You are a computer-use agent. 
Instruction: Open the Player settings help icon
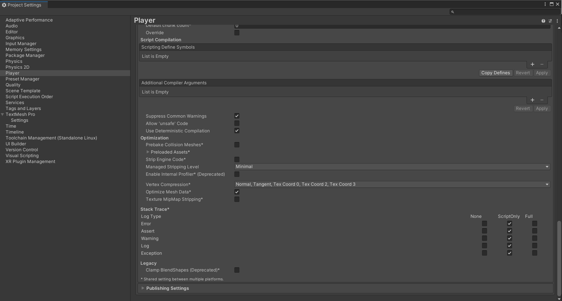543,21
